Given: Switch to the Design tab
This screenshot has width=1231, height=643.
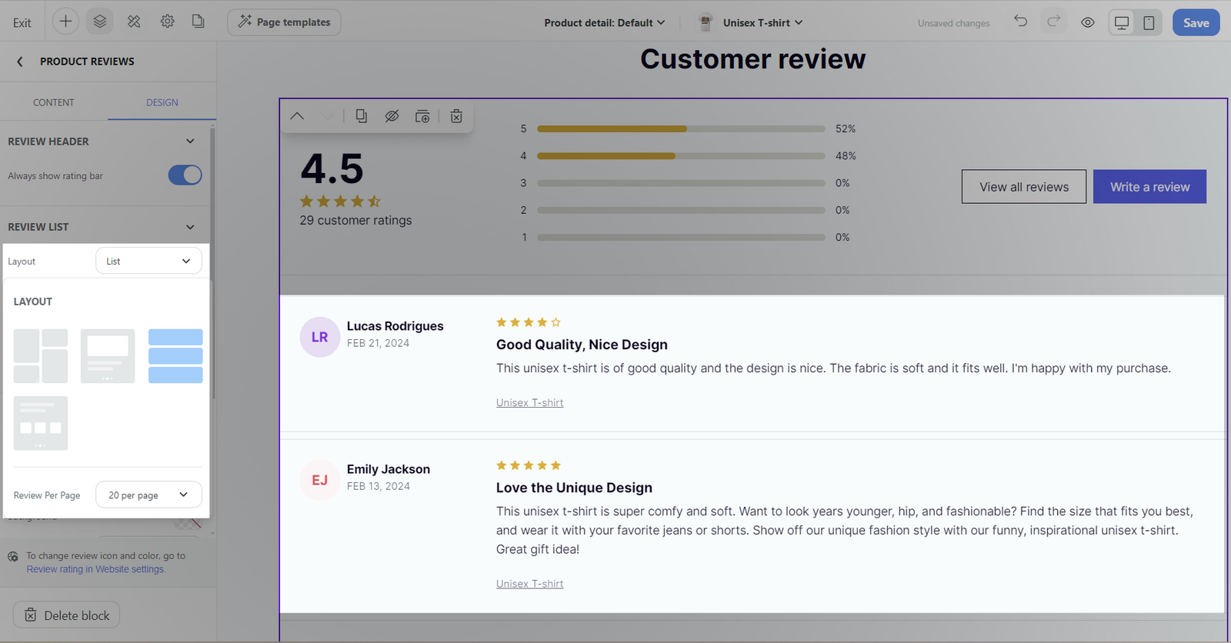Looking at the screenshot, I should [x=162, y=102].
